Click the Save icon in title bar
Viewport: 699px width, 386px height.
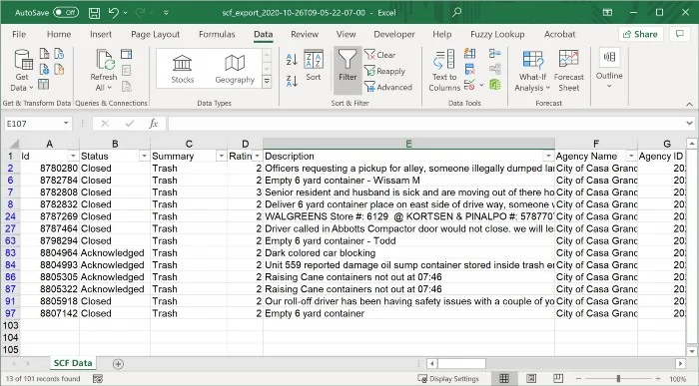[x=94, y=13]
